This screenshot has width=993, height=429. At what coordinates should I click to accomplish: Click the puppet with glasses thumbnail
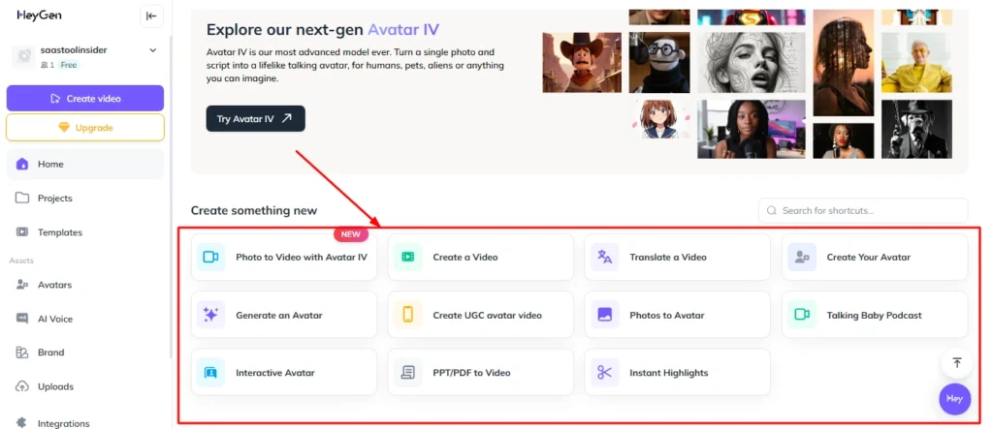pyautogui.click(x=659, y=63)
